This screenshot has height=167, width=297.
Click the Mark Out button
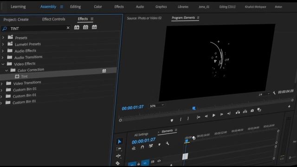188,119
